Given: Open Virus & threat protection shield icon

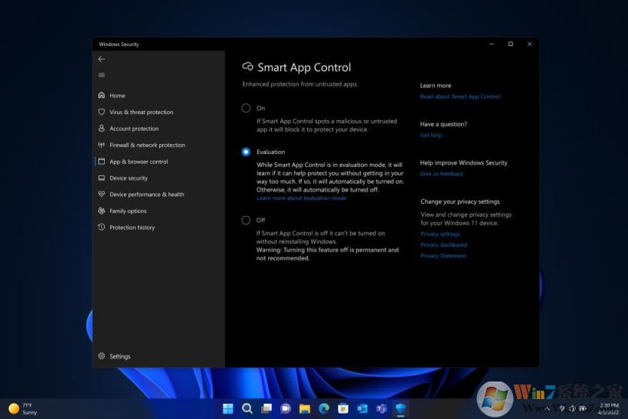Looking at the screenshot, I should [x=102, y=112].
